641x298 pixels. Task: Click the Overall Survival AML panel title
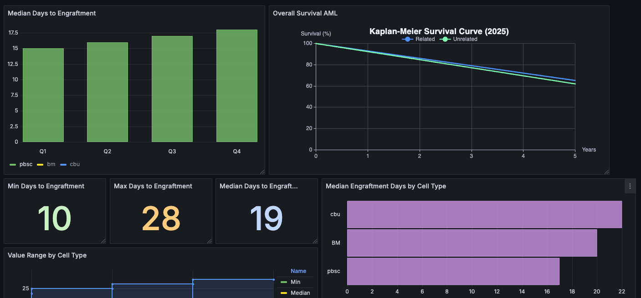pos(305,13)
